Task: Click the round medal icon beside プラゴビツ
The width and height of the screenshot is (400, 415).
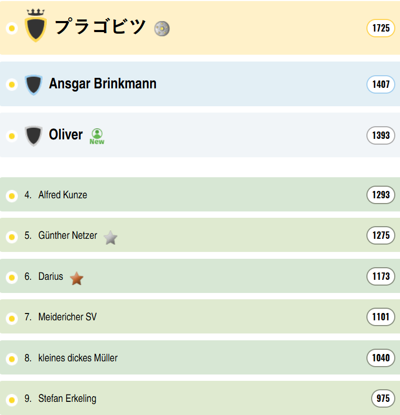Action: pos(162,28)
